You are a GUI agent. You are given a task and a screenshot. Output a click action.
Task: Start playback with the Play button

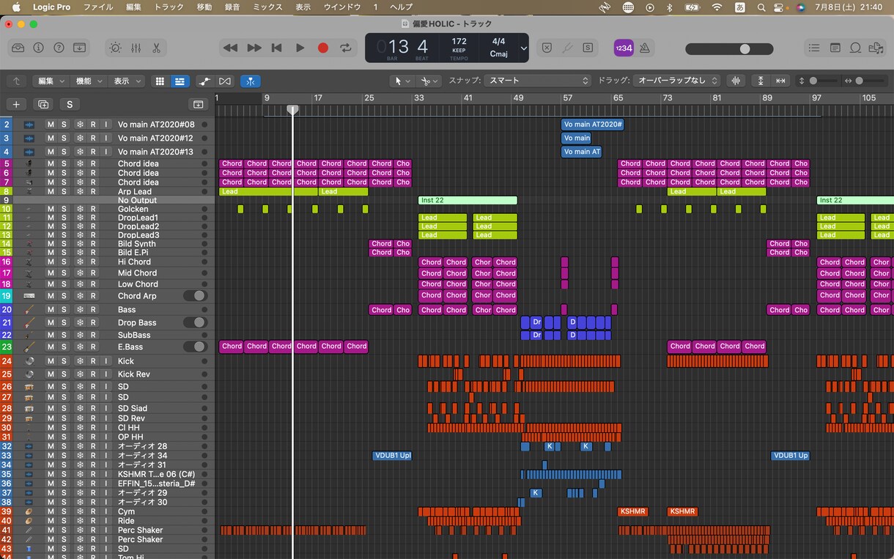pos(300,48)
